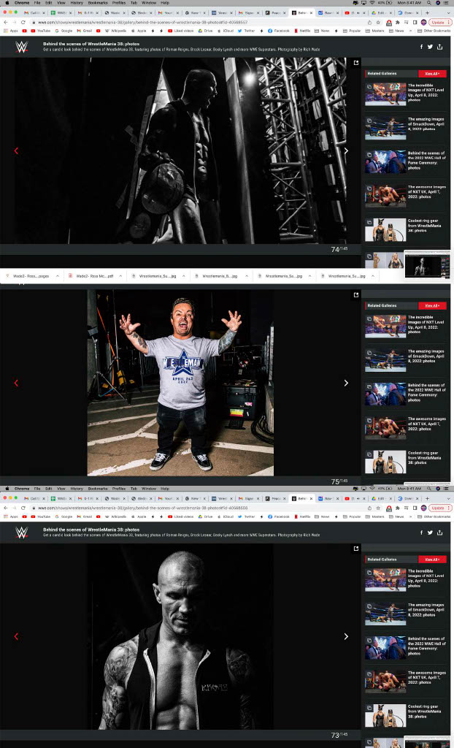Open the Popular bookmarks folder in the top bookmarks bar

(353, 31)
